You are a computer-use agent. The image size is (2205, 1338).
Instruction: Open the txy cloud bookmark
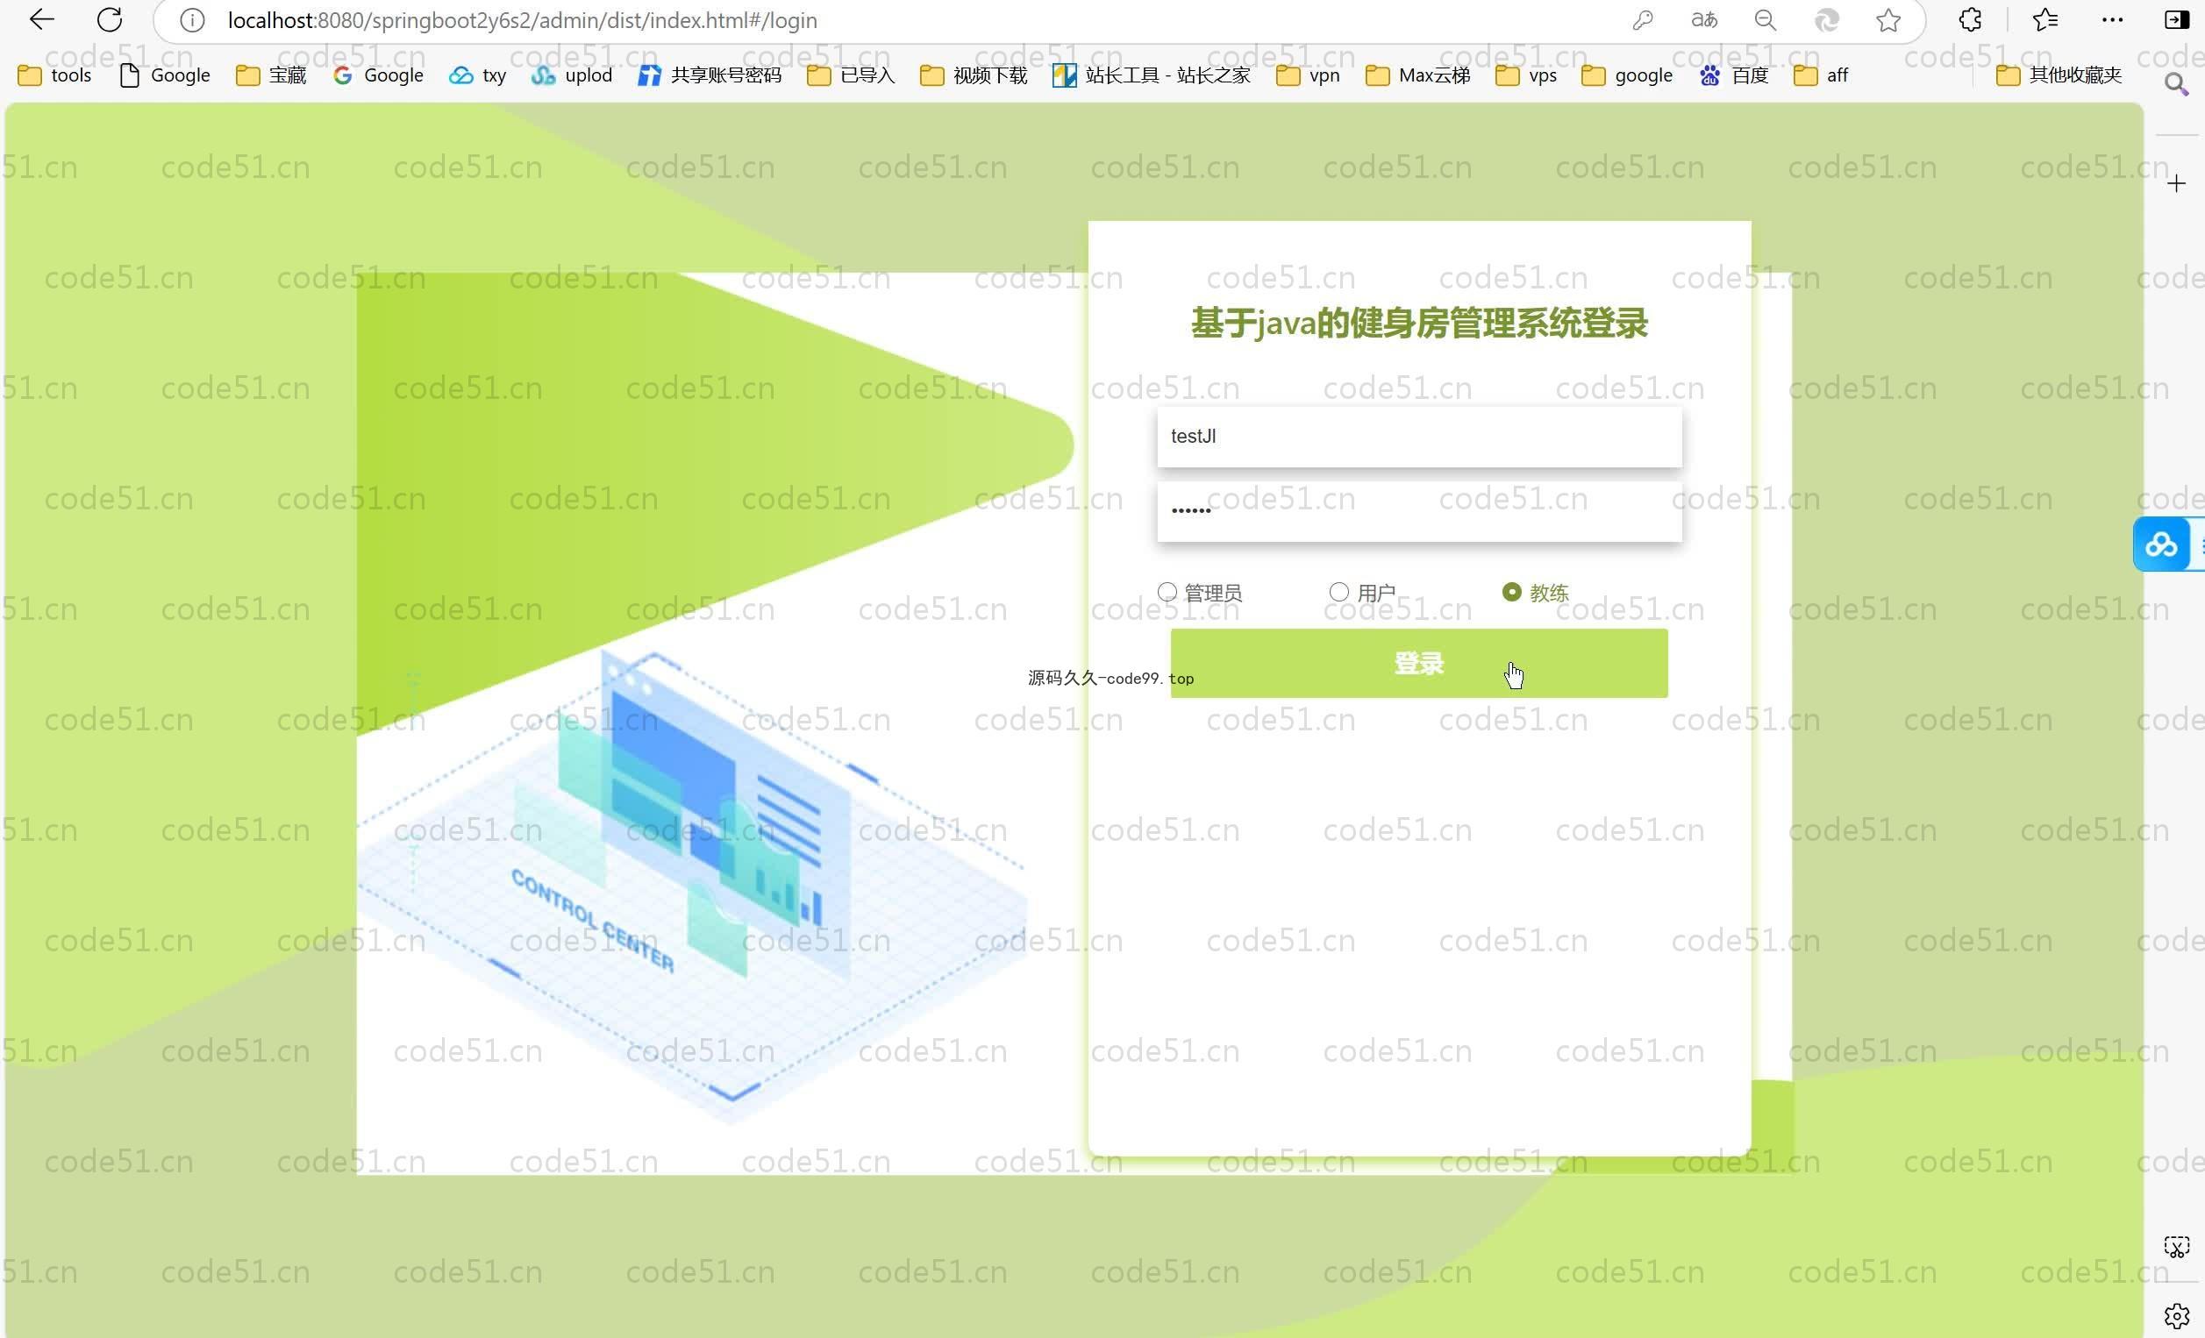pyautogui.click(x=477, y=75)
